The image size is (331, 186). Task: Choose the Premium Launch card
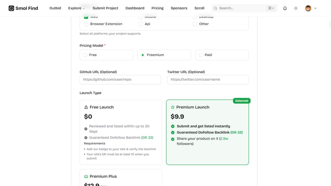pos(207,132)
